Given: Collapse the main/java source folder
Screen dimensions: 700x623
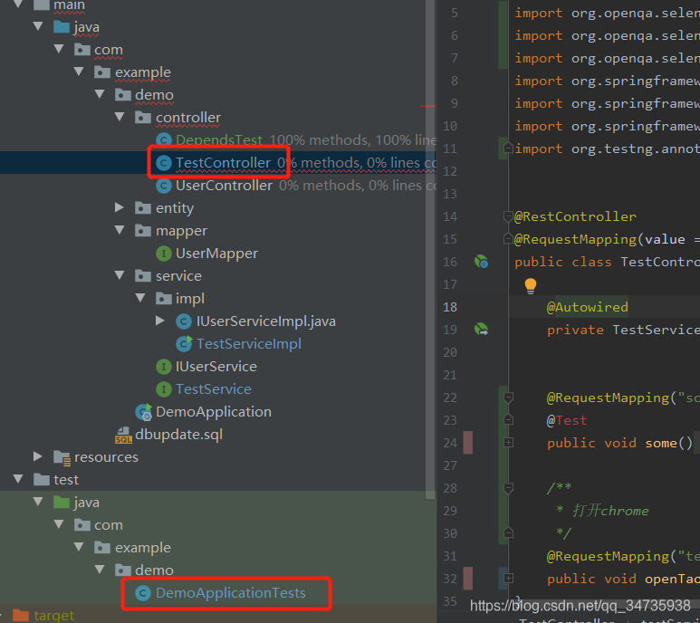Looking at the screenshot, I should click(x=38, y=27).
